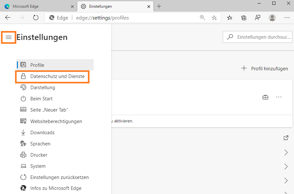Click the favorites star in address bar

pyautogui.click(x=214, y=18)
